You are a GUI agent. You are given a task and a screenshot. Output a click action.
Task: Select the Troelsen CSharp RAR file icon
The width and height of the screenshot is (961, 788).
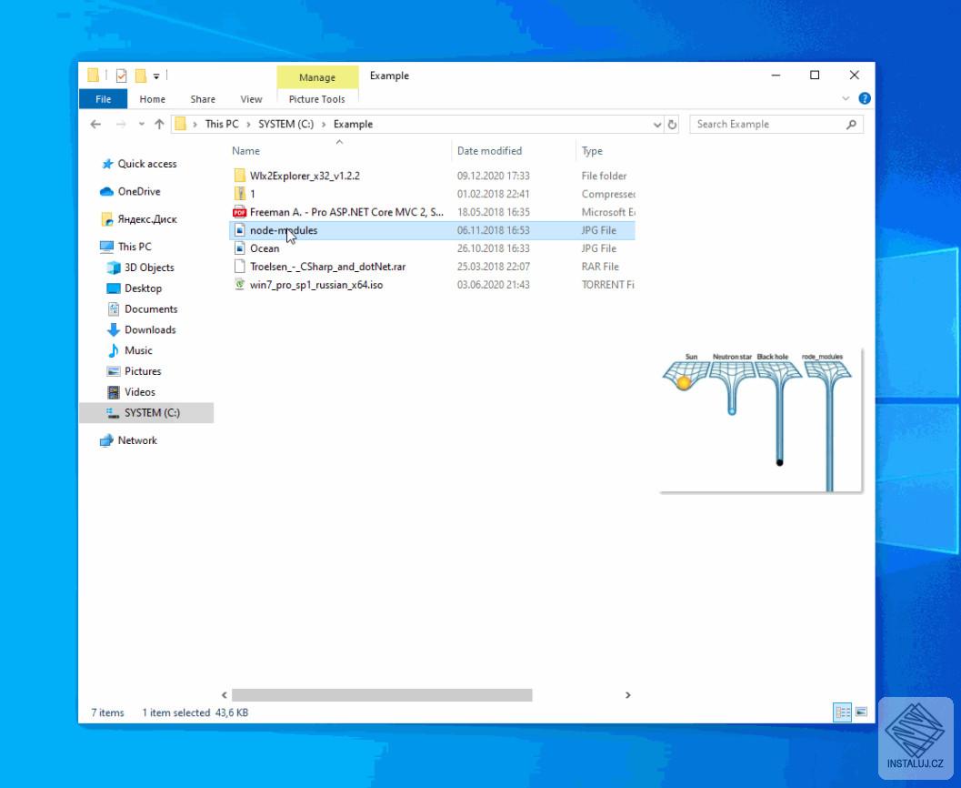pos(240,267)
